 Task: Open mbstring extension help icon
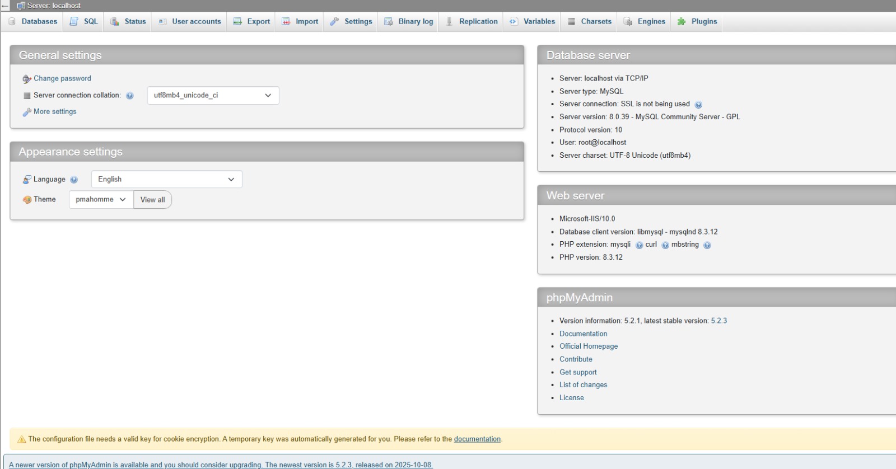(x=707, y=245)
